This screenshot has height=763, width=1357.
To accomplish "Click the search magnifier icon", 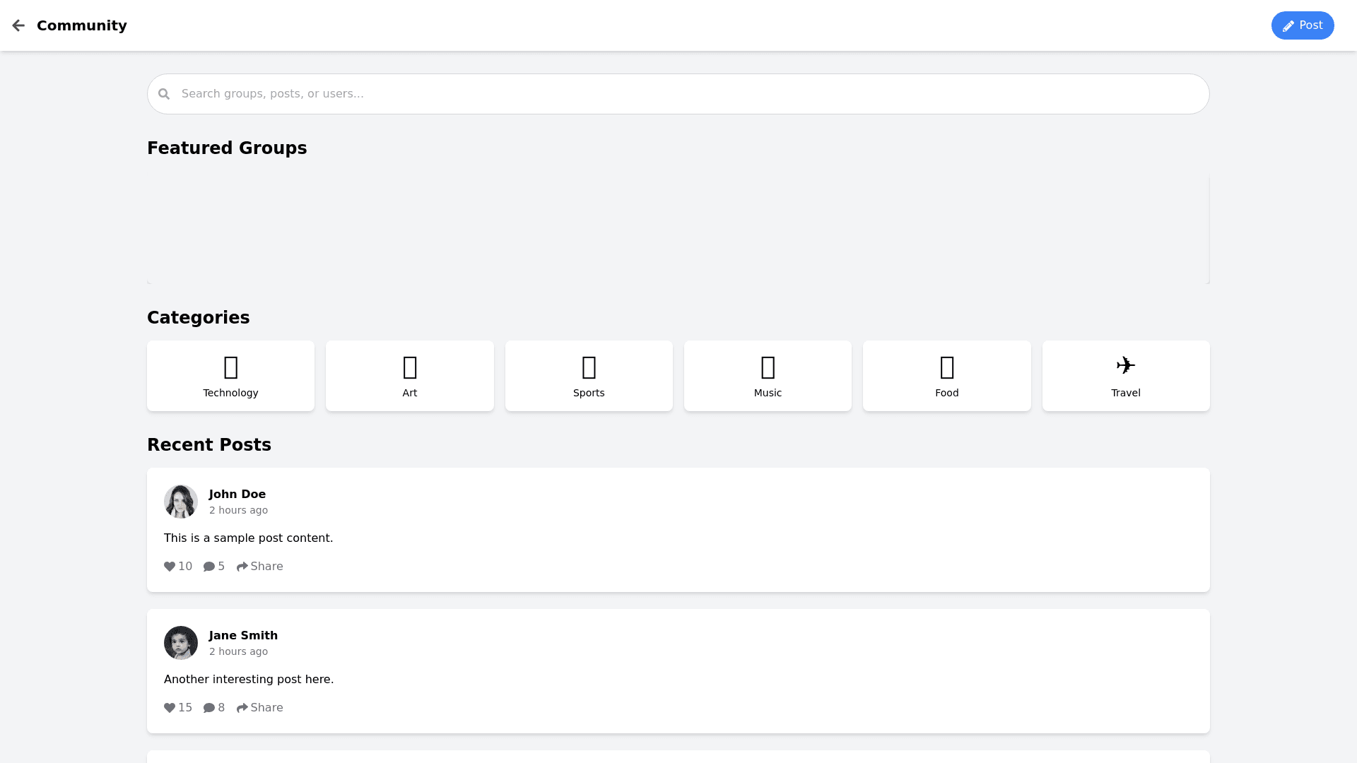I will click(164, 94).
